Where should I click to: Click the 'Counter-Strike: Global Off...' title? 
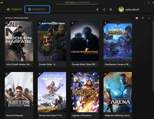pyautogui.click(x=84, y=65)
